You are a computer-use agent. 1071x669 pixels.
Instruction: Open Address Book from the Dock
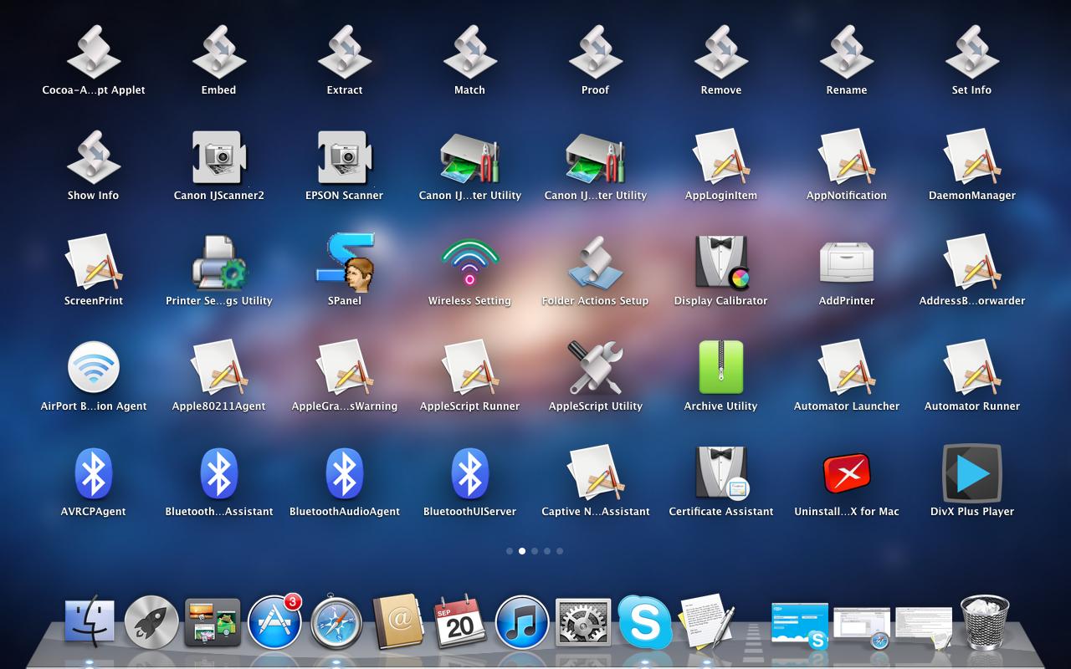pos(399,622)
